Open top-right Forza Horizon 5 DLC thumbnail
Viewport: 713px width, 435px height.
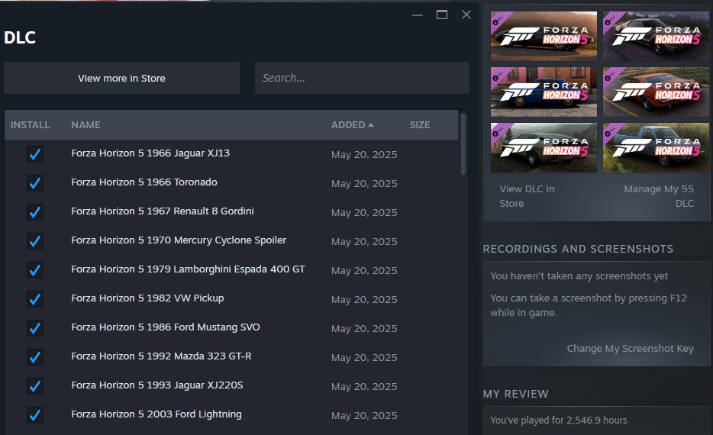click(x=656, y=36)
